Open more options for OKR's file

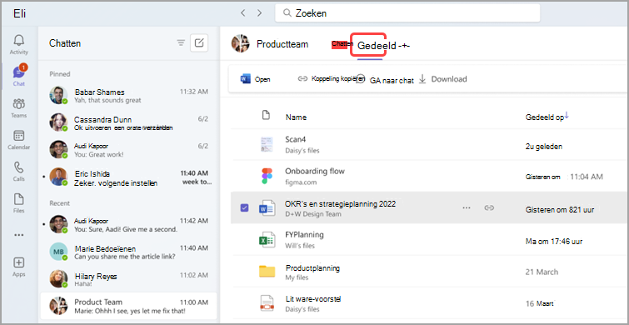point(467,207)
